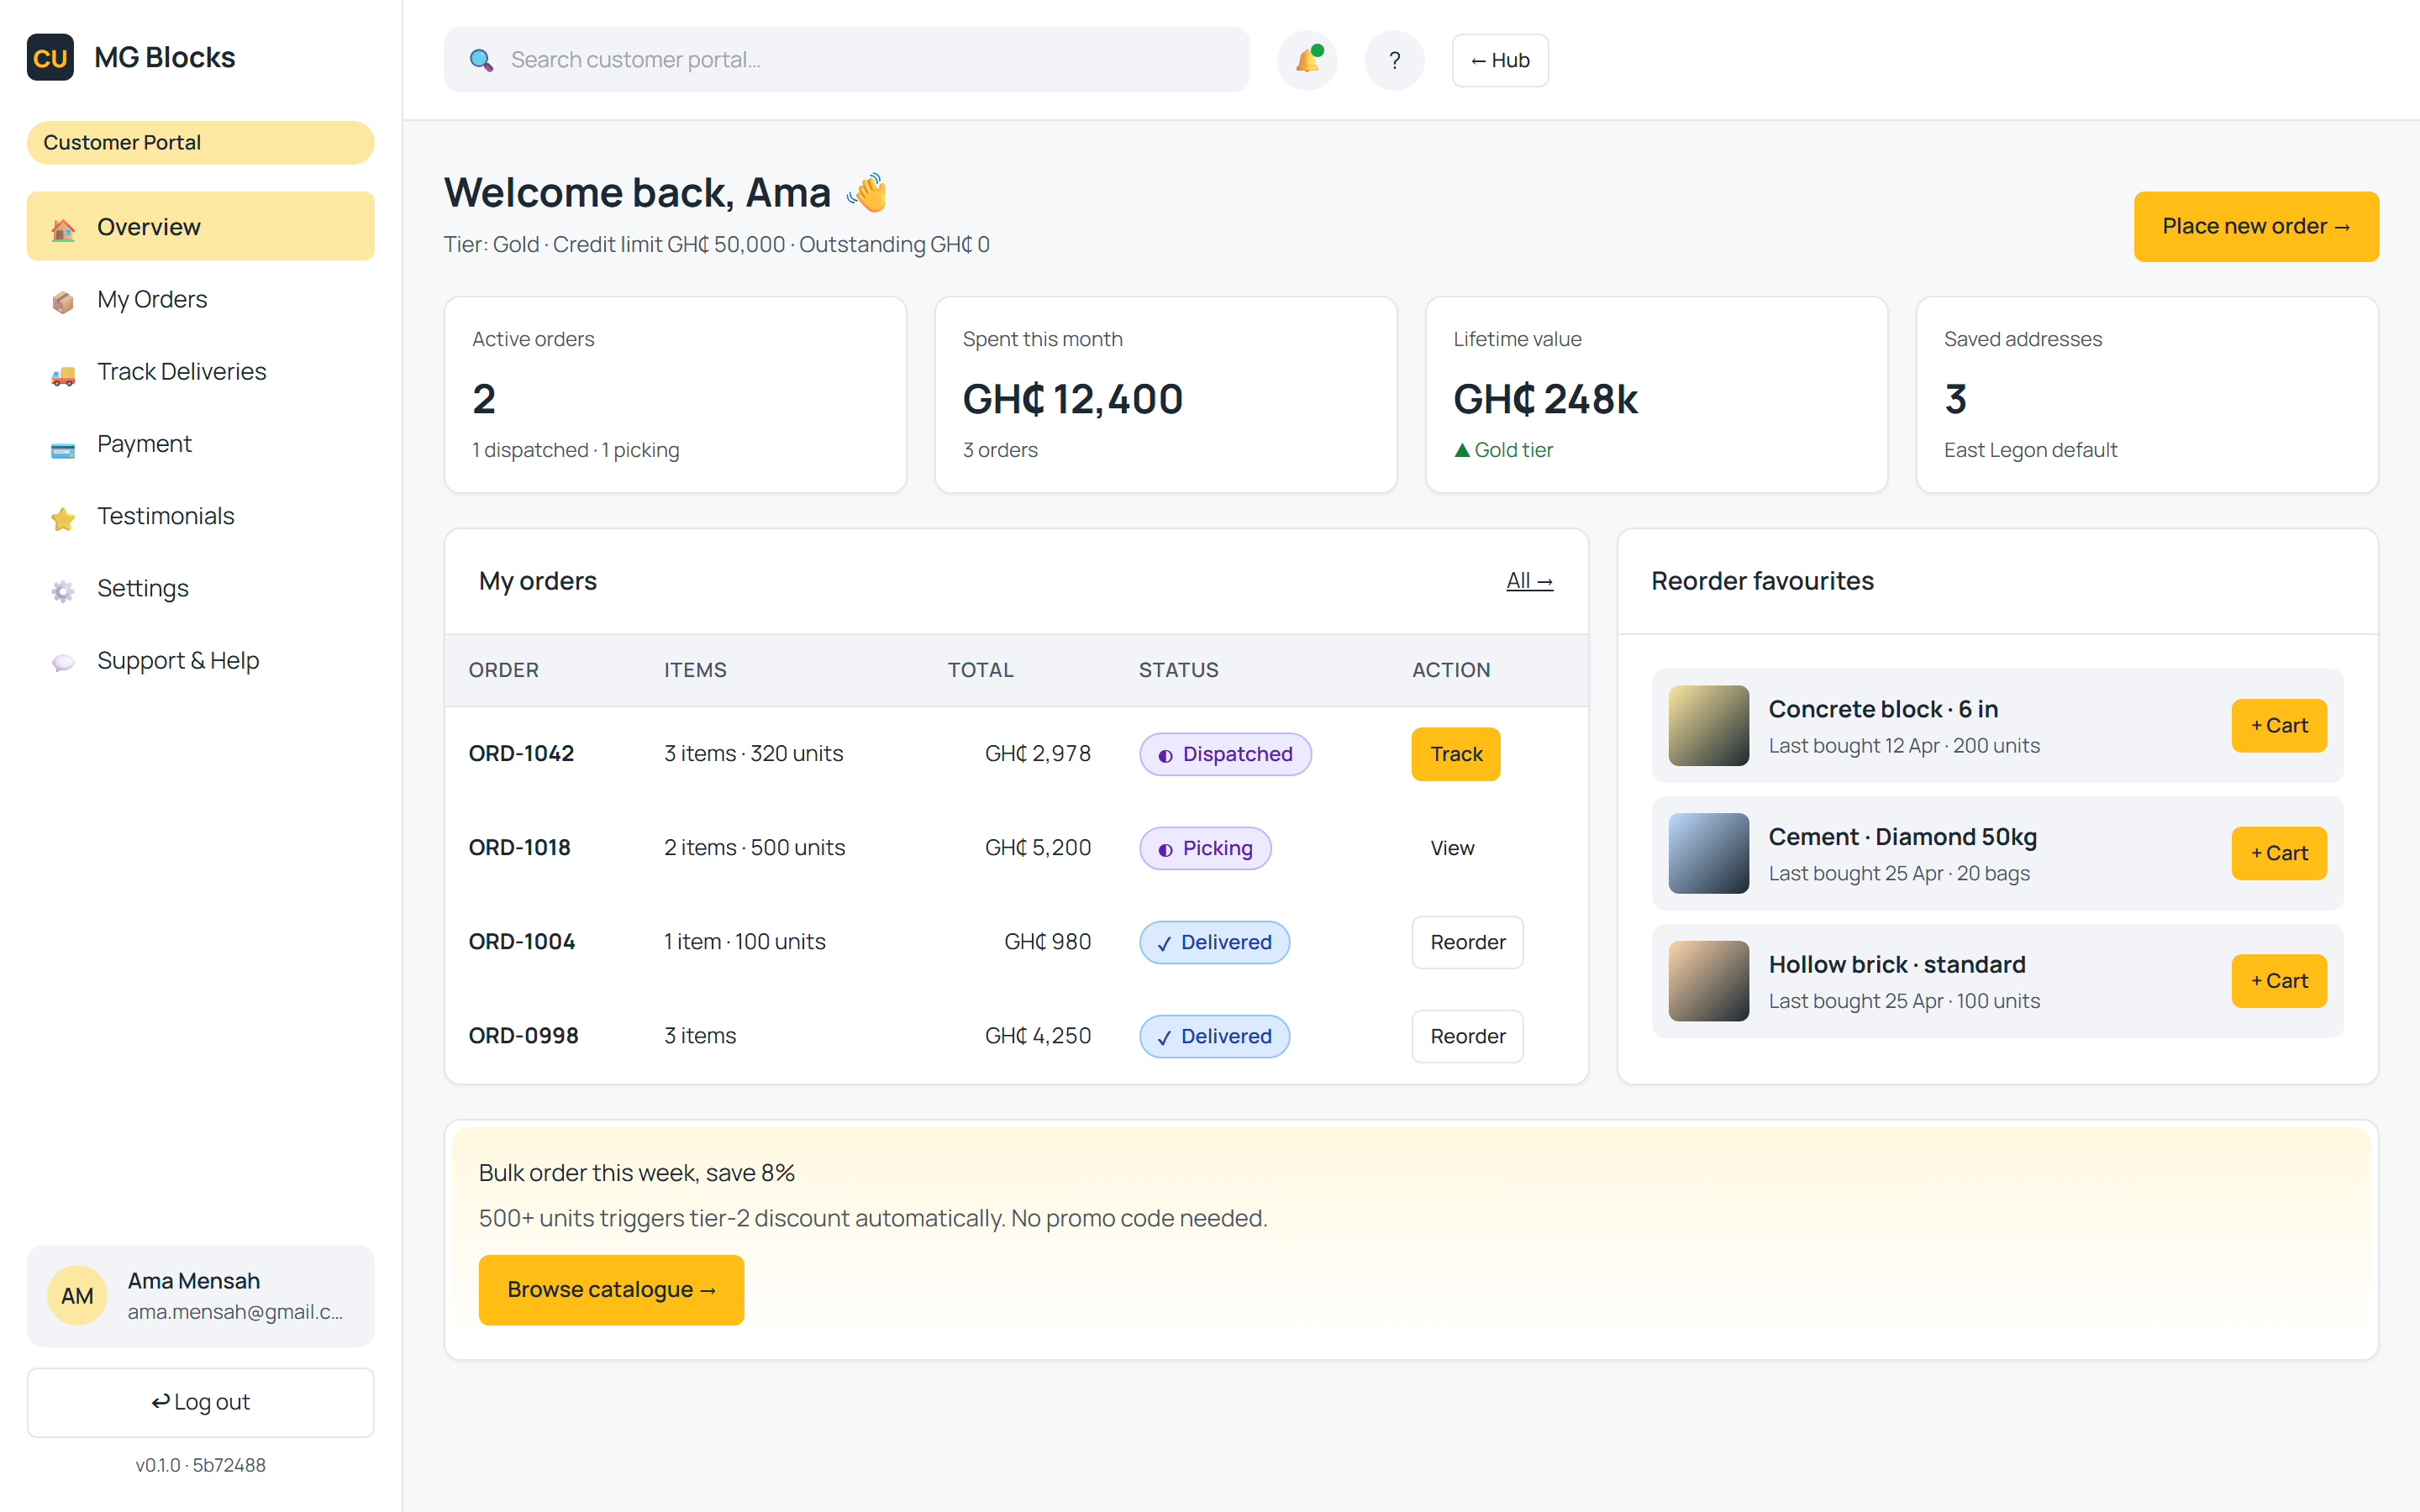This screenshot has height=1512, width=2420.
Task: Click the Testimonials star icon
Action: (63, 518)
